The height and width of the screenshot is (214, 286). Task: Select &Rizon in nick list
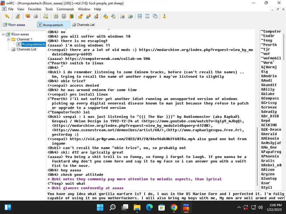pos(268,170)
